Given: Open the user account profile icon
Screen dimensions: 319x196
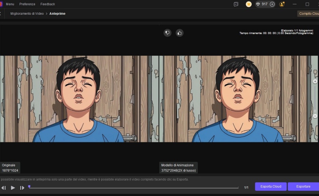Looking at the screenshot, I should click(x=282, y=4).
